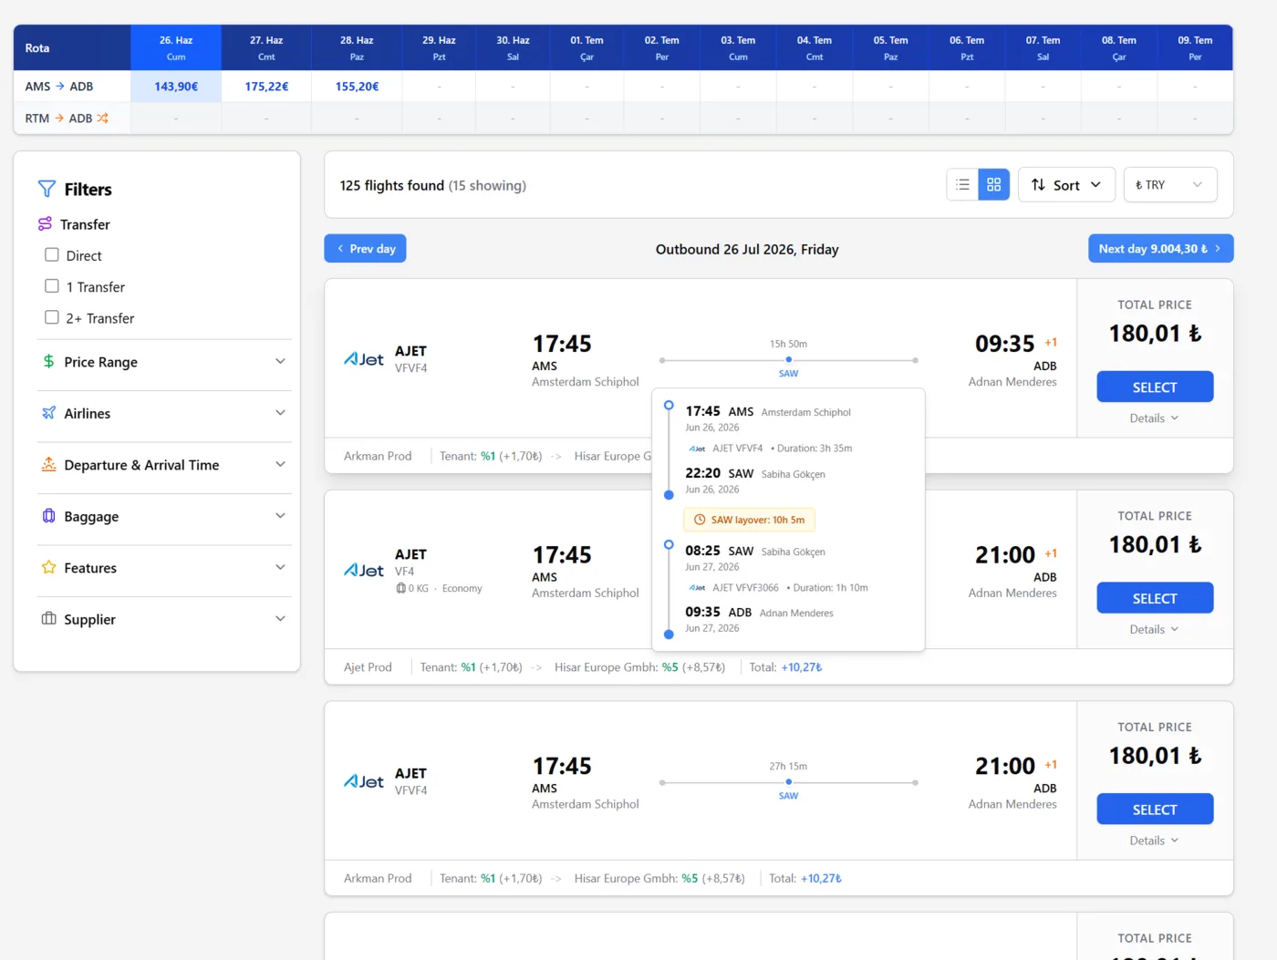Click the AJet airline logo on first flight
This screenshot has width=1277, height=960.
coord(363,358)
